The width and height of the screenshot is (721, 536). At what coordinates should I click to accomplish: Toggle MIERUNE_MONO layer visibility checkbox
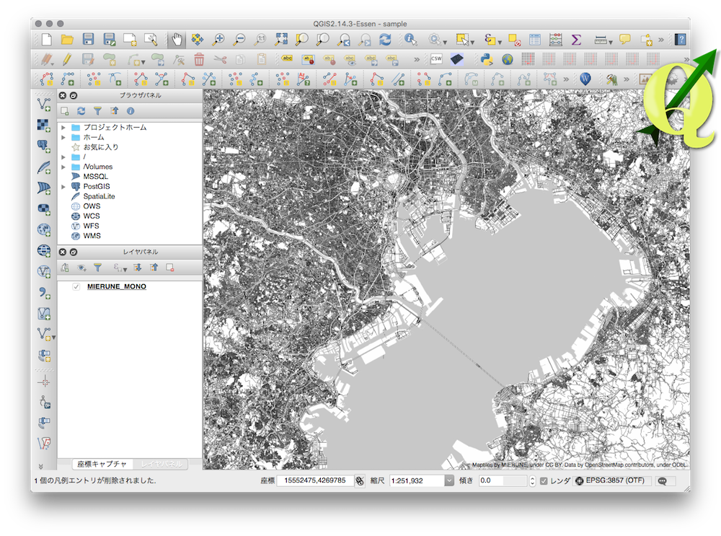click(76, 286)
